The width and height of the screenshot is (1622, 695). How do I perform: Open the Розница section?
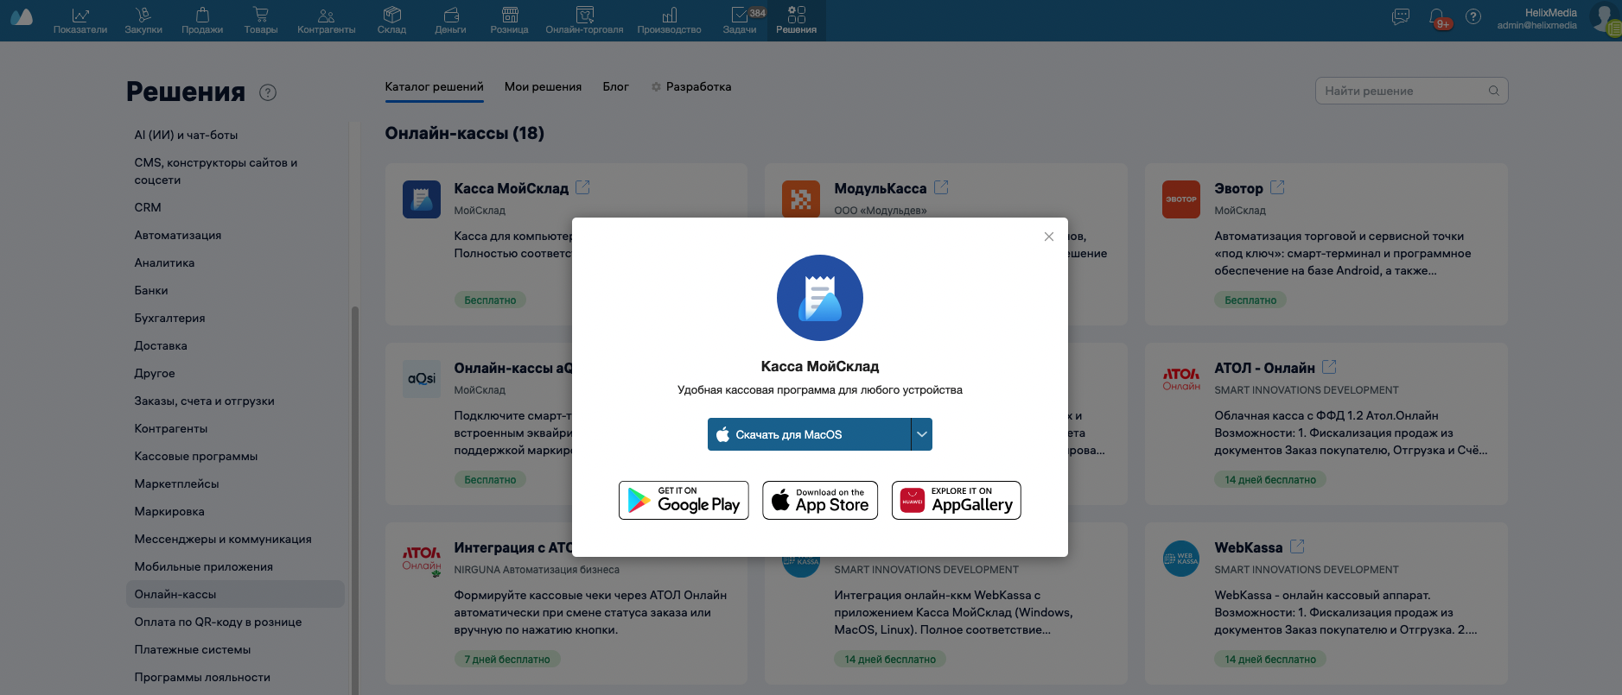510,21
